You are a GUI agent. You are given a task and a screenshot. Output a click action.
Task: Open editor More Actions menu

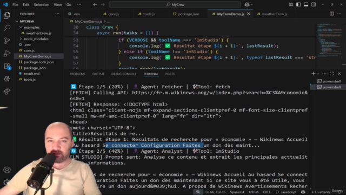pyautogui.click(x=340, y=14)
